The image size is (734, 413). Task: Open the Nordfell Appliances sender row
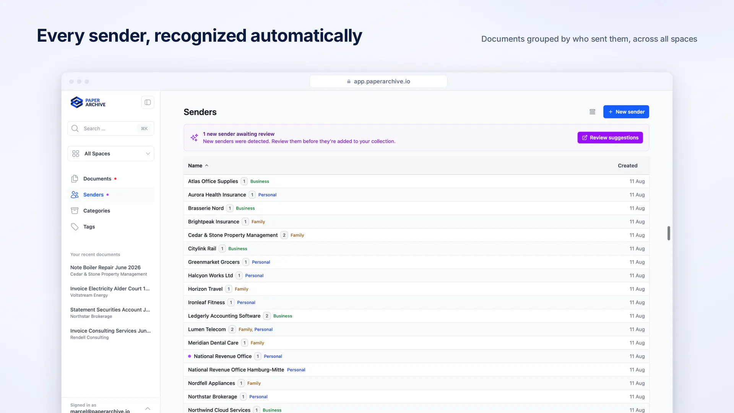click(x=416, y=383)
